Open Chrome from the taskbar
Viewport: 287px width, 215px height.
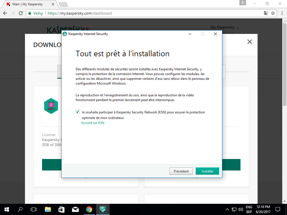(x=89, y=209)
